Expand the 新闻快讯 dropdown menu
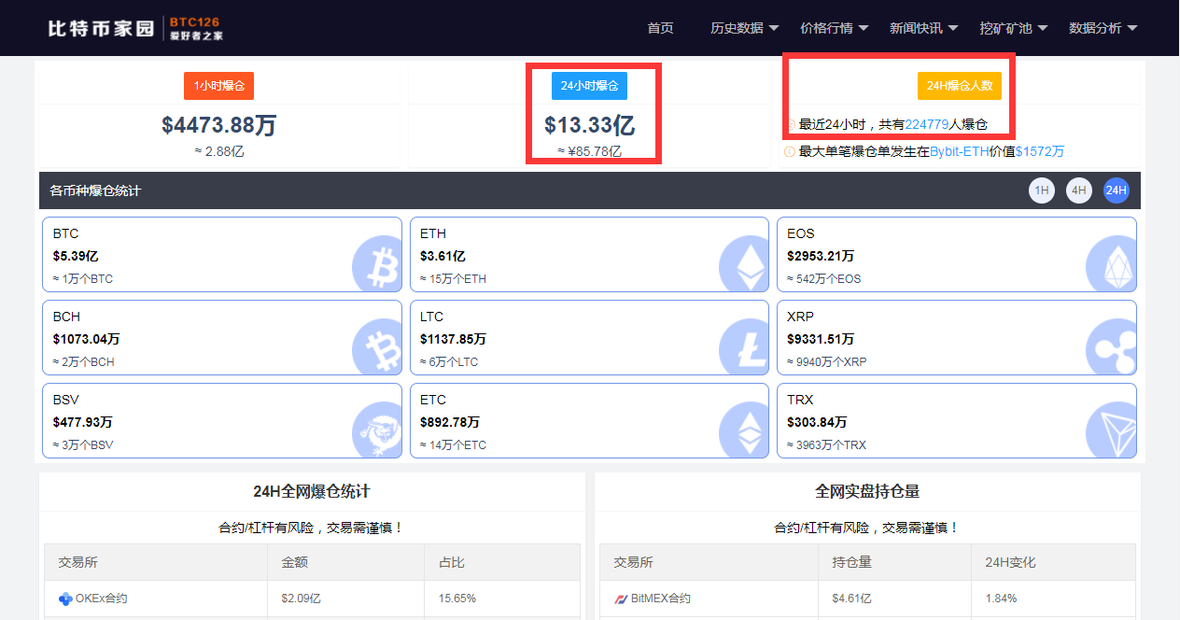 click(x=924, y=28)
